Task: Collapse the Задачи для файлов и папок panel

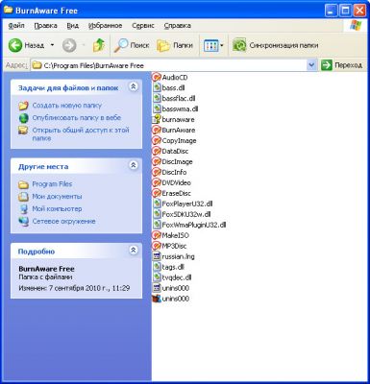Action: coord(134,86)
